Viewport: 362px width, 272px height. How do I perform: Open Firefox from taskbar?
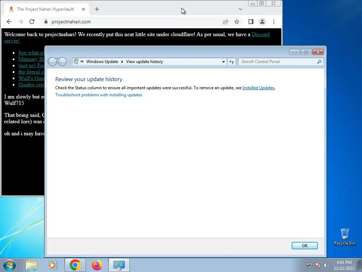click(97, 265)
